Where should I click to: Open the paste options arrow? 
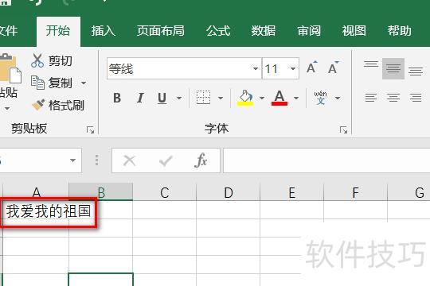pos(7,109)
